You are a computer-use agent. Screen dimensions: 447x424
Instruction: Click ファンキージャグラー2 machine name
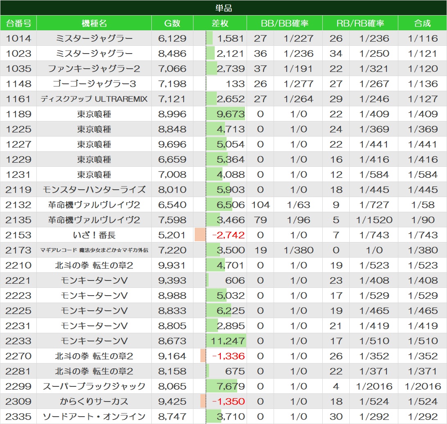pyautogui.click(x=94, y=69)
